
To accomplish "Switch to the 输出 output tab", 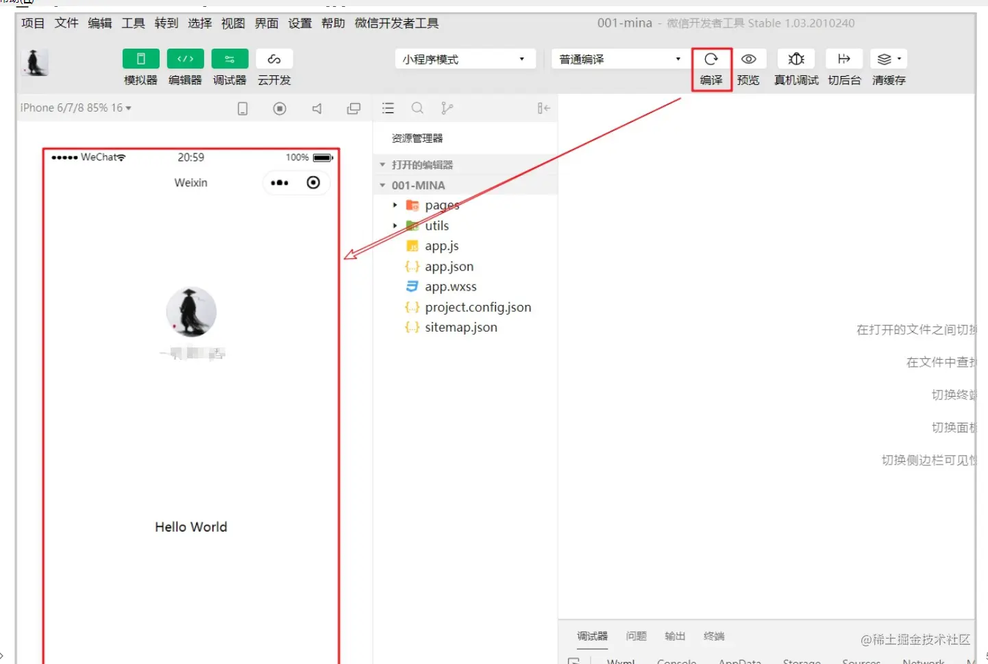I will (x=675, y=636).
